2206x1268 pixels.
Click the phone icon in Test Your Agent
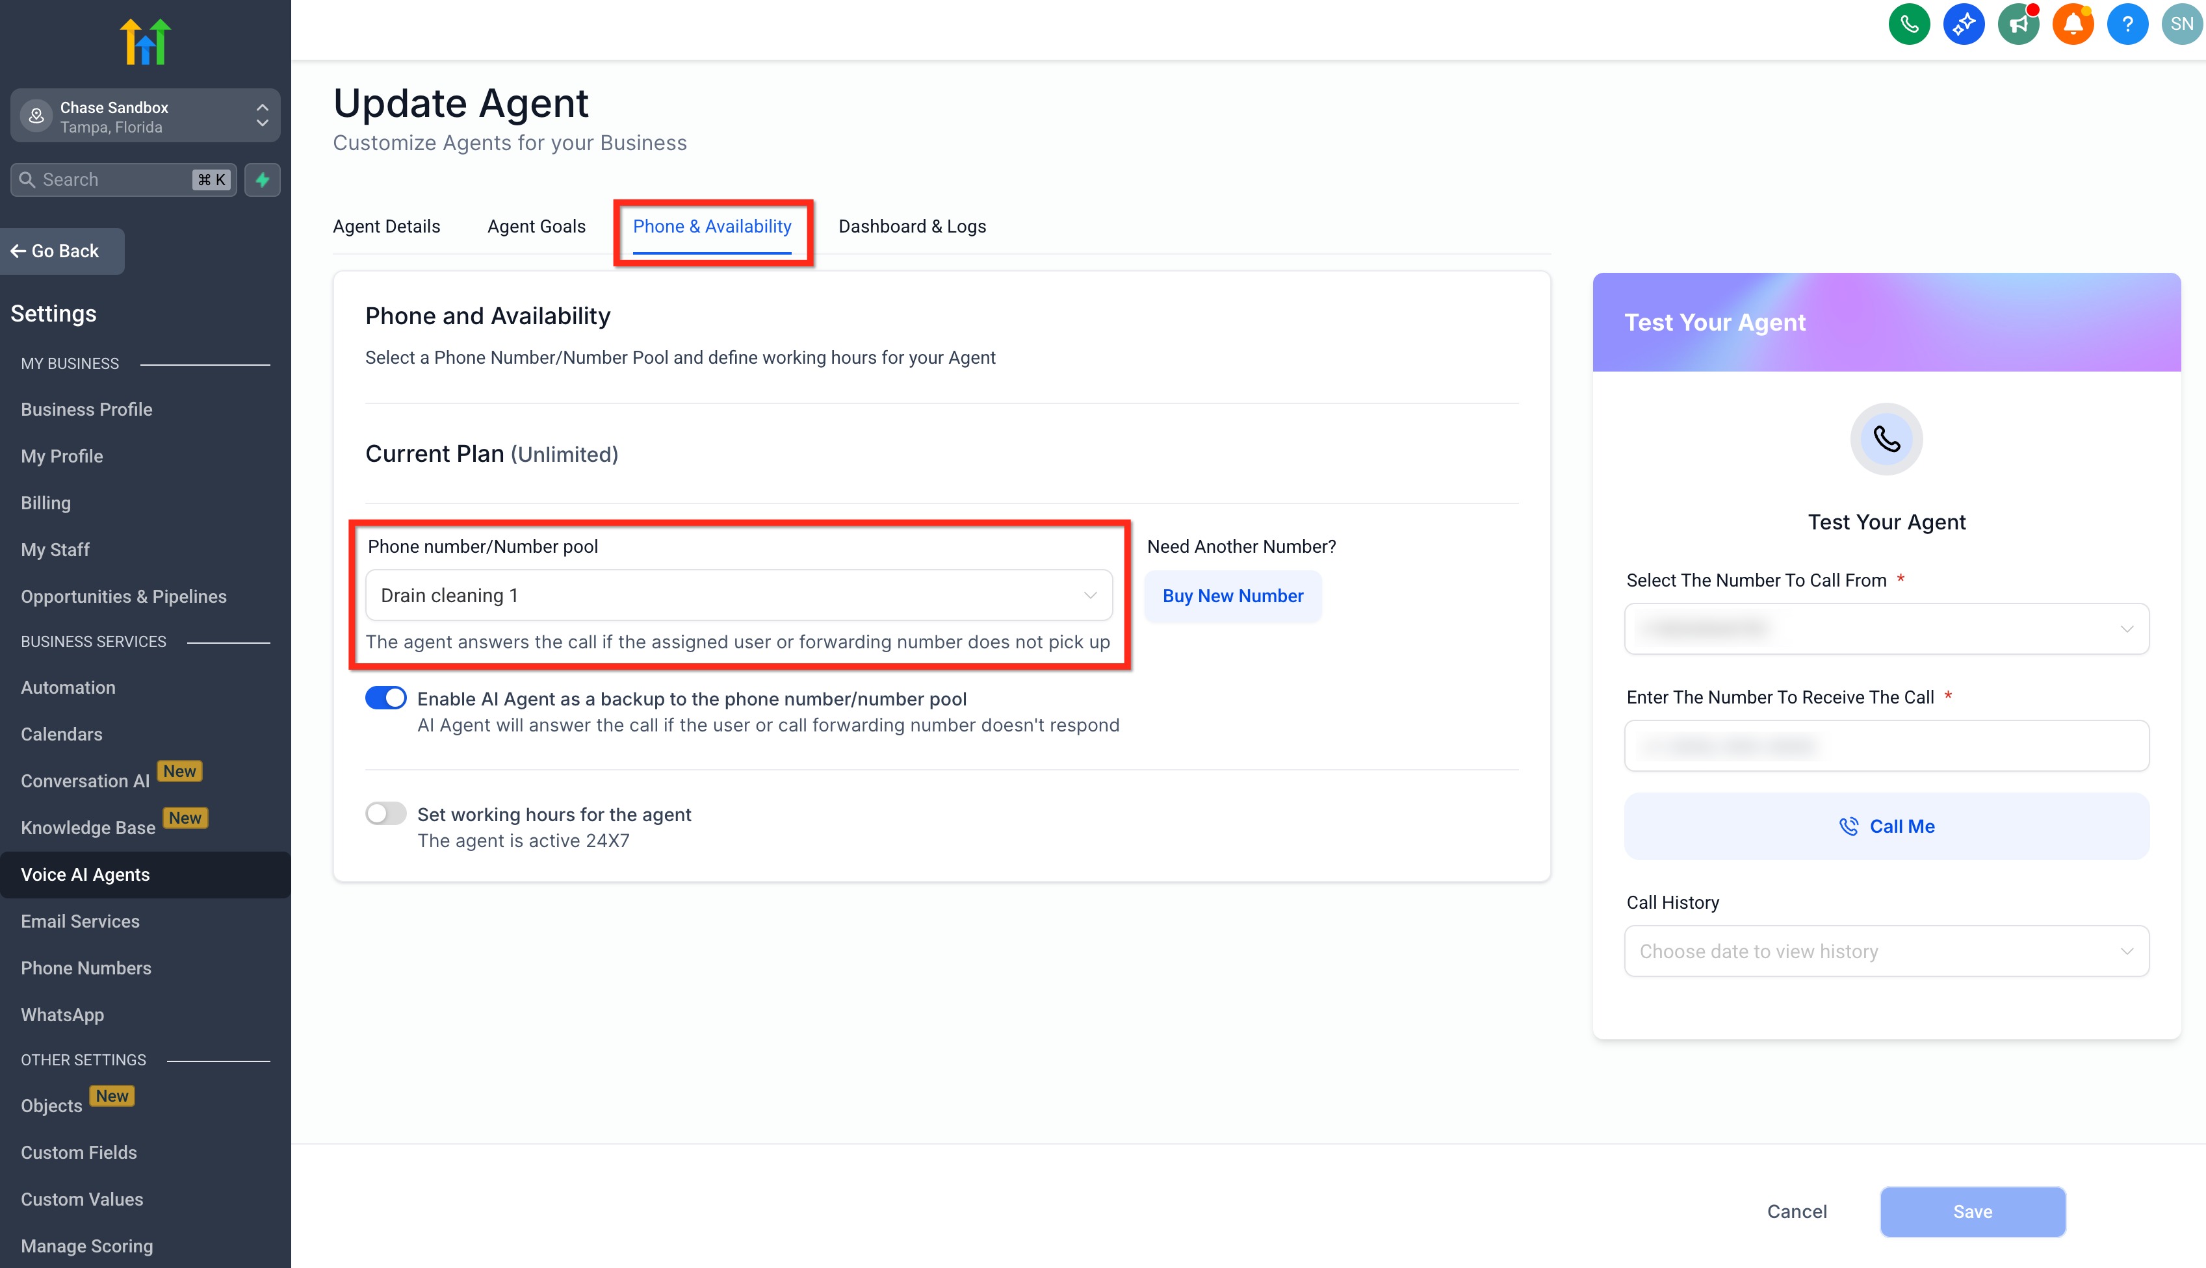(x=1886, y=439)
